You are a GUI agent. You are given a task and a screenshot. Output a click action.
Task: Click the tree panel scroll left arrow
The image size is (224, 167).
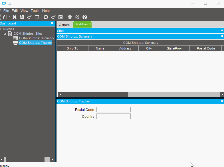coord(2,159)
